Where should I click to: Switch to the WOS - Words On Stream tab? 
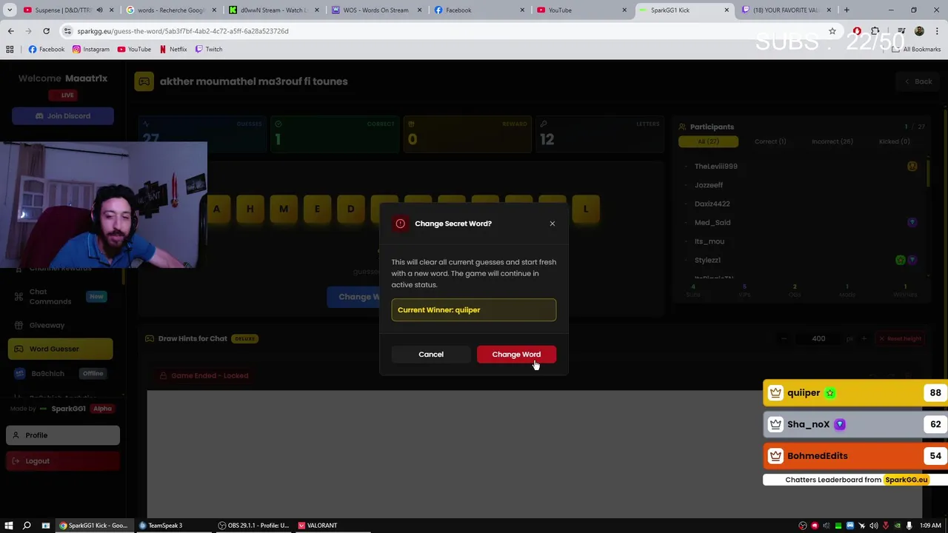pyautogui.click(x=378, y=10)
